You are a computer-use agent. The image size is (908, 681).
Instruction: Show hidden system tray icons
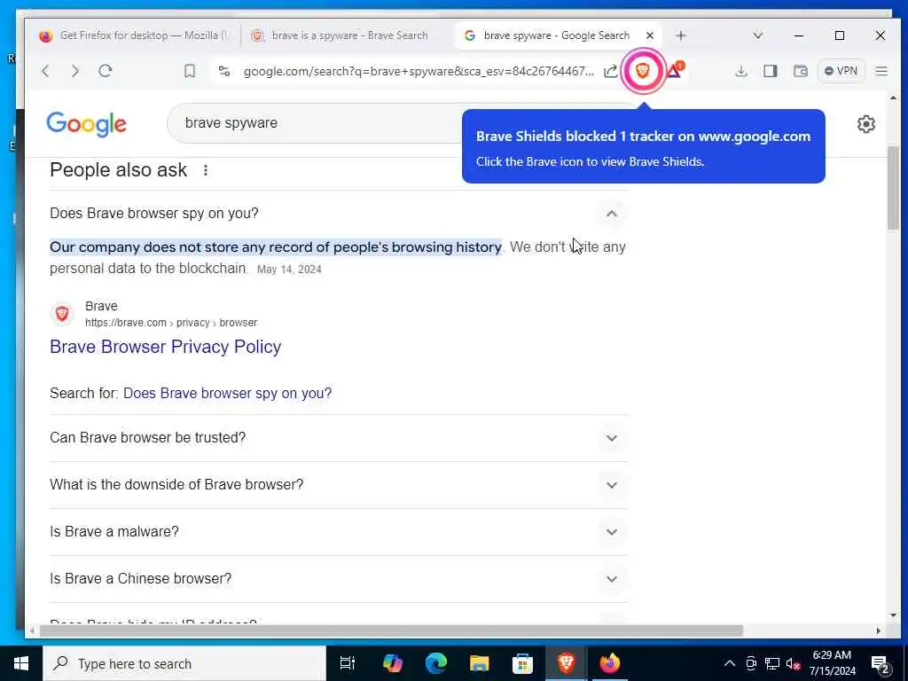click(x=730, y=663)
